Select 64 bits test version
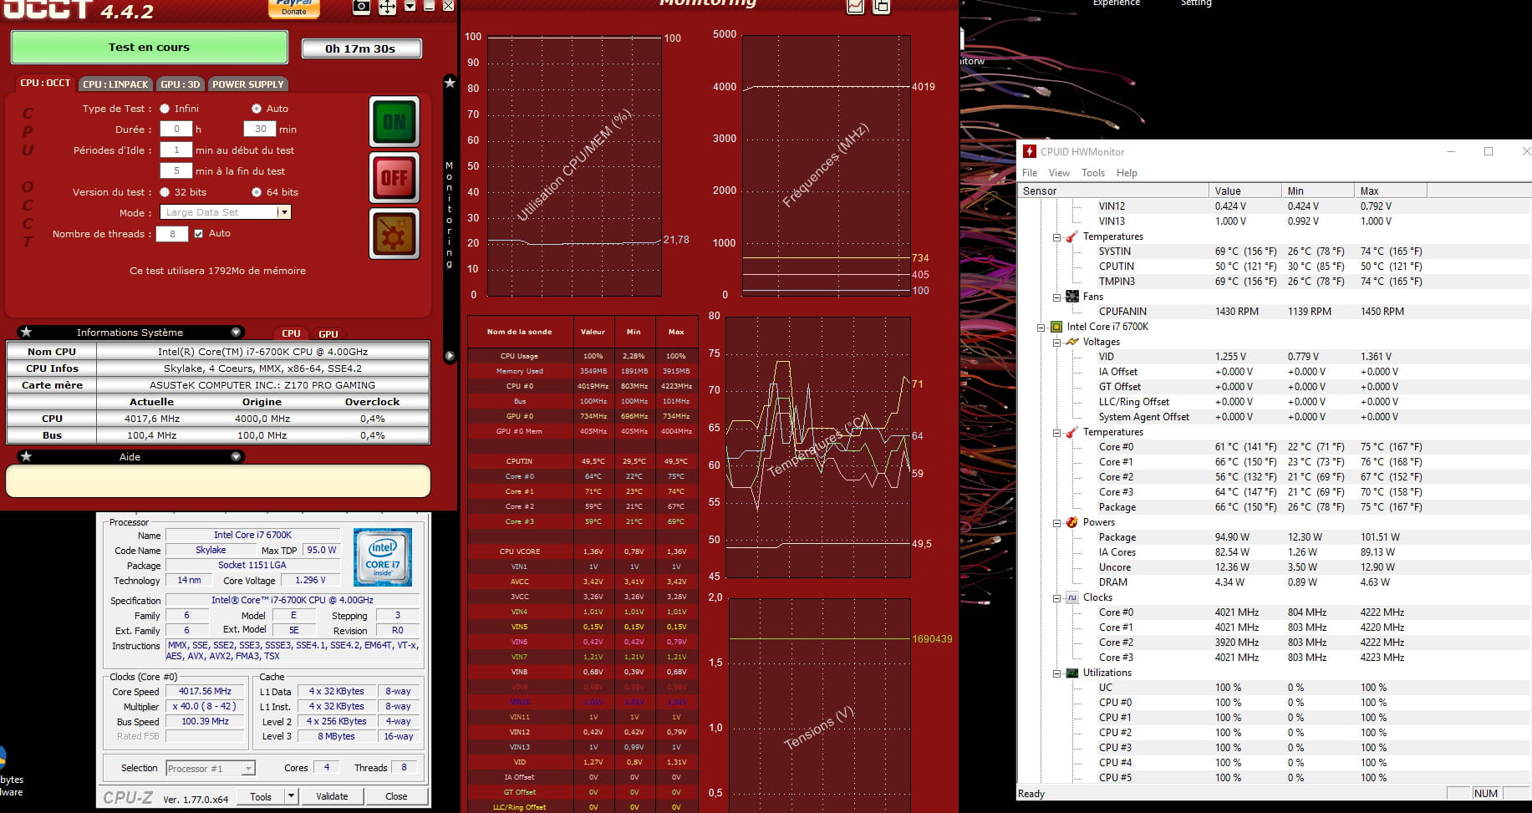Screen dimensions: 1532x813 (x=257, y=192)
